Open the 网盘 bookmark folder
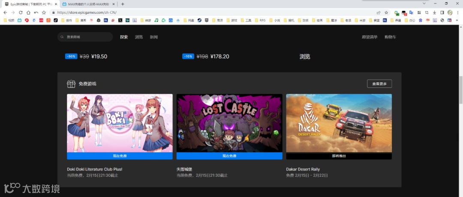 pyautogui.click(x=189, y=21)
